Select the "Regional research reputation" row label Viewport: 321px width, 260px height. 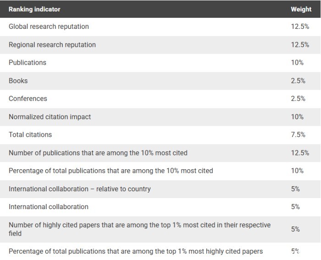point(52,44)
